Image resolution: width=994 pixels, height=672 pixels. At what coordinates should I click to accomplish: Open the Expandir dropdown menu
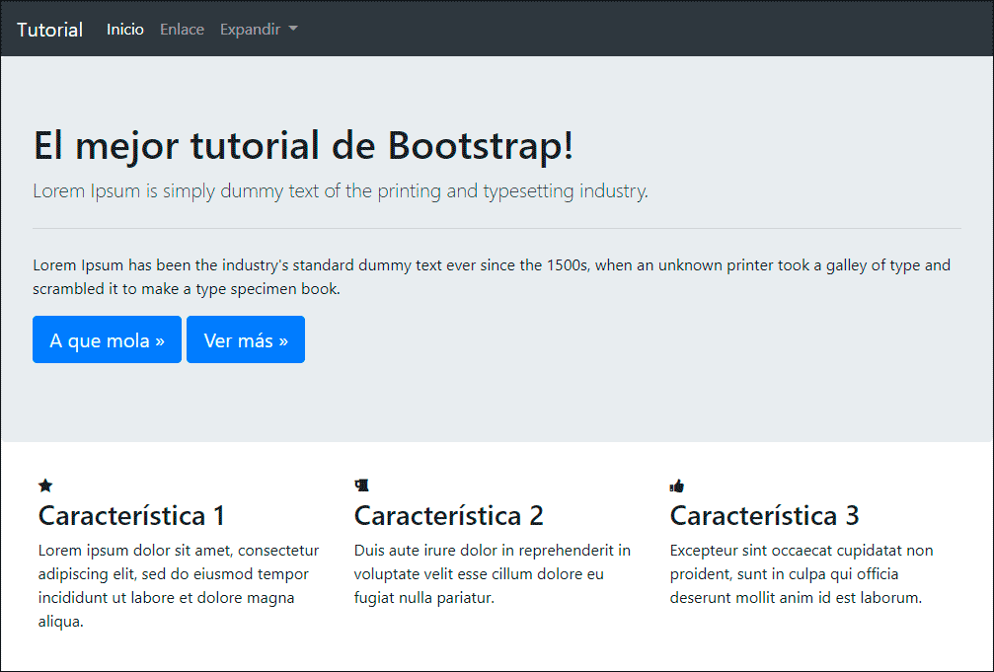click(259, 30)
